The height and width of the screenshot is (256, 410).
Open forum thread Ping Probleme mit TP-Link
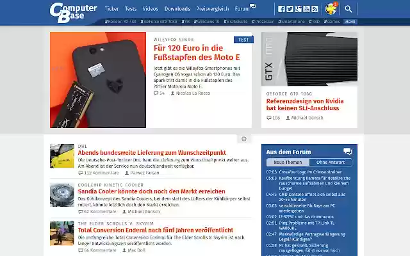(x=307, y=225)
